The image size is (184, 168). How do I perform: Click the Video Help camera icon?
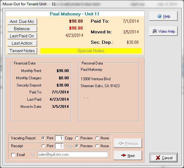pyautogui.click(x=155, y=31)
